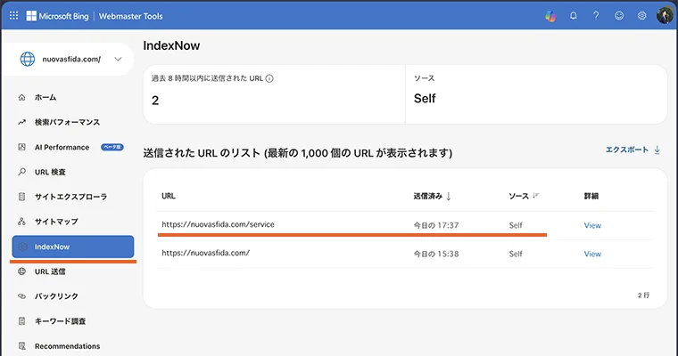Sort by ソース column sort icon

[536, 196]
